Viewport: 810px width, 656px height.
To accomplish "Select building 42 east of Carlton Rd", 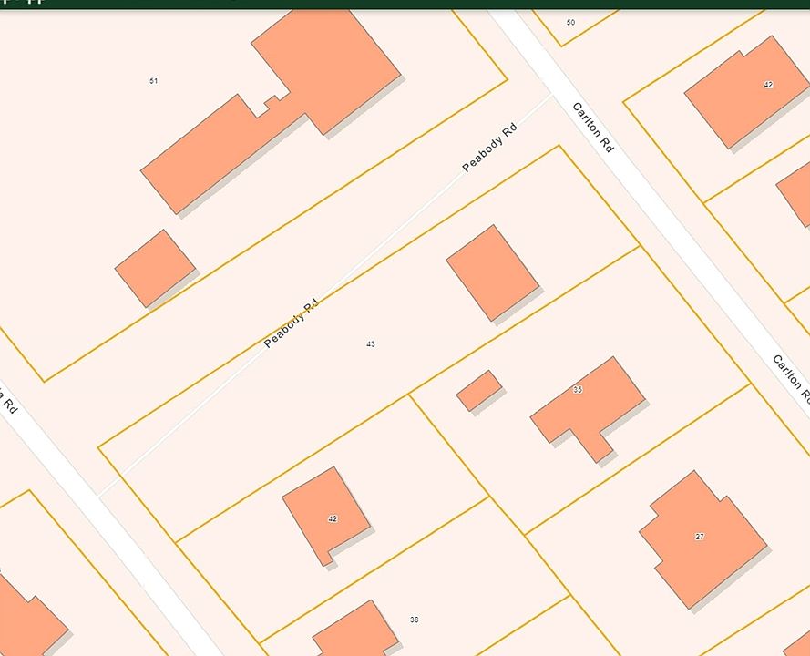I will (745, 91).
